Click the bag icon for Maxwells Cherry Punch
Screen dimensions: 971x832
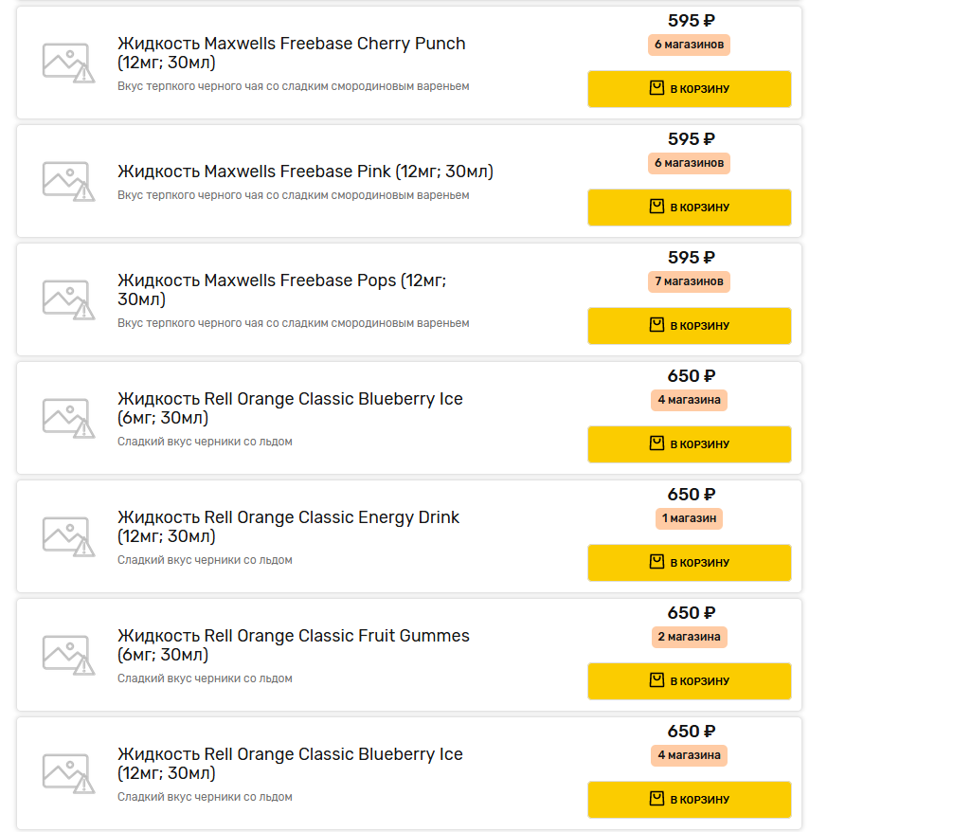656,88
